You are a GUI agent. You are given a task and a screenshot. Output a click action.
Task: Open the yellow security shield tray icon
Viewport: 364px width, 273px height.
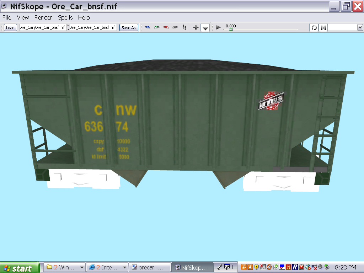(x=257, y=267)
